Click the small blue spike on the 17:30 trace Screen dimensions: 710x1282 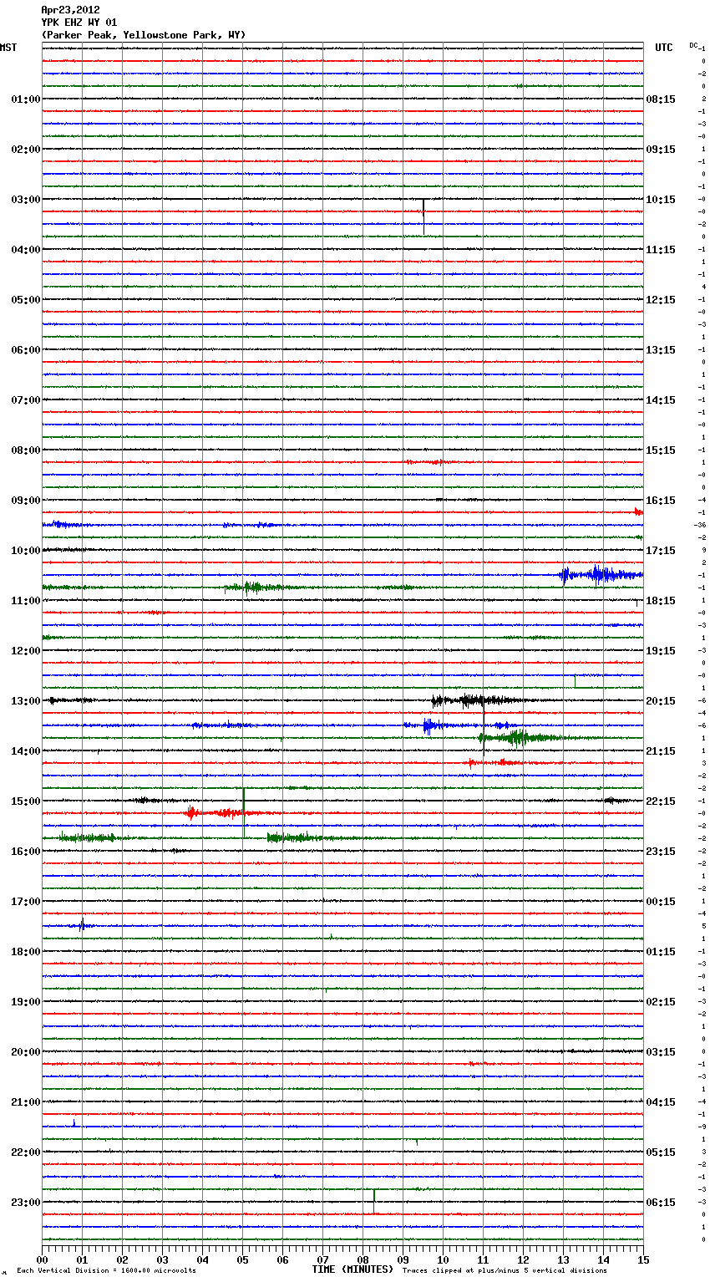[82, 924]
